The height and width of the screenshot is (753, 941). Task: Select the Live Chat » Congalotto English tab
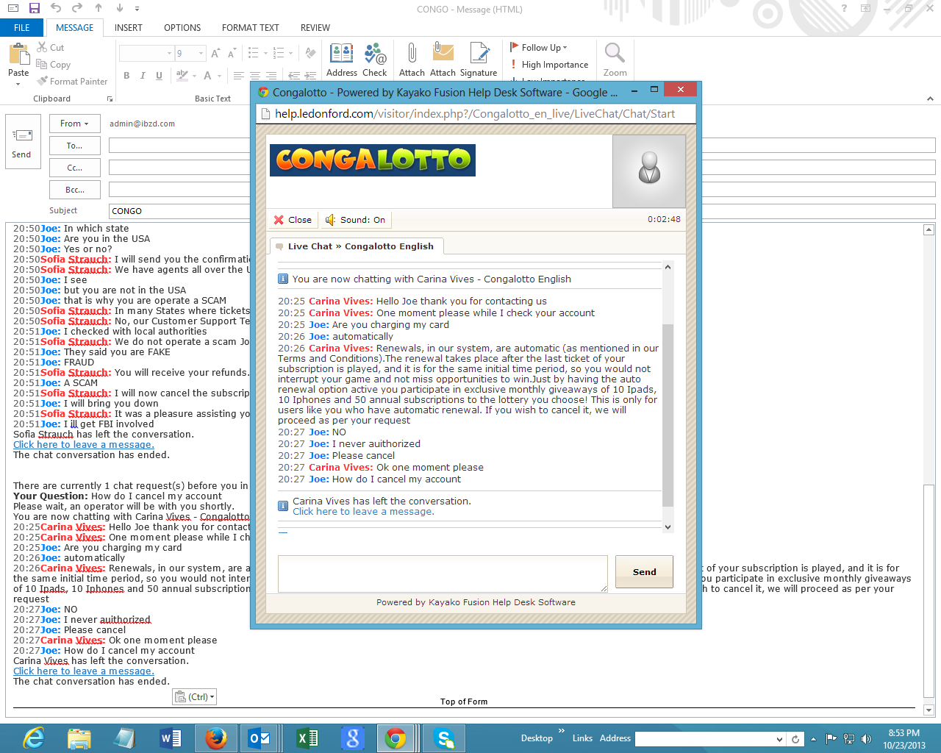[357, 246]
